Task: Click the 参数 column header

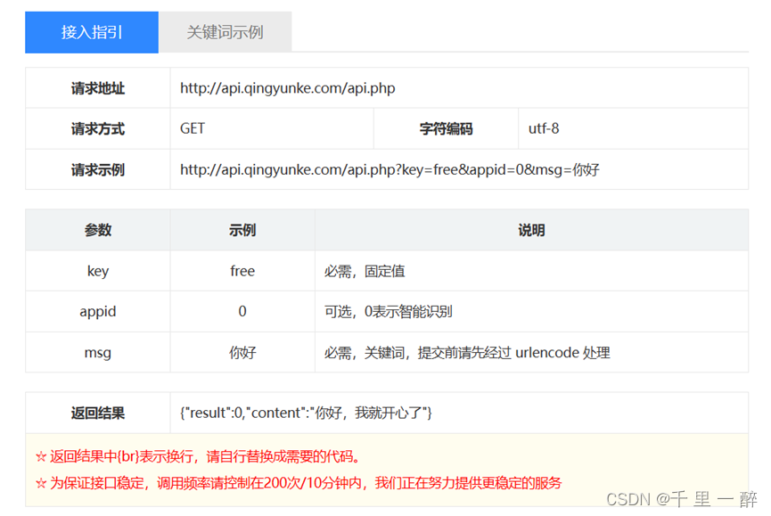Action: [x=97, y=229]
